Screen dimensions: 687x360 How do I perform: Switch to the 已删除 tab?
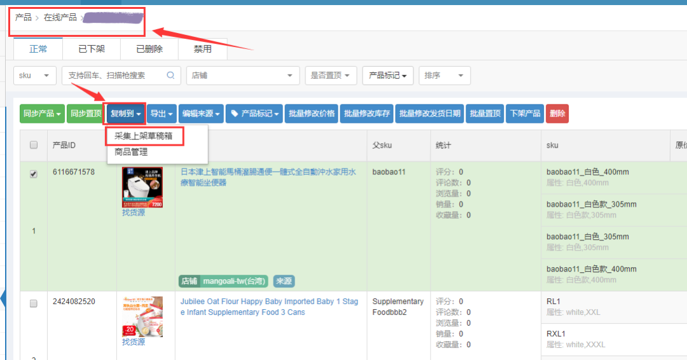coord(149,49)
